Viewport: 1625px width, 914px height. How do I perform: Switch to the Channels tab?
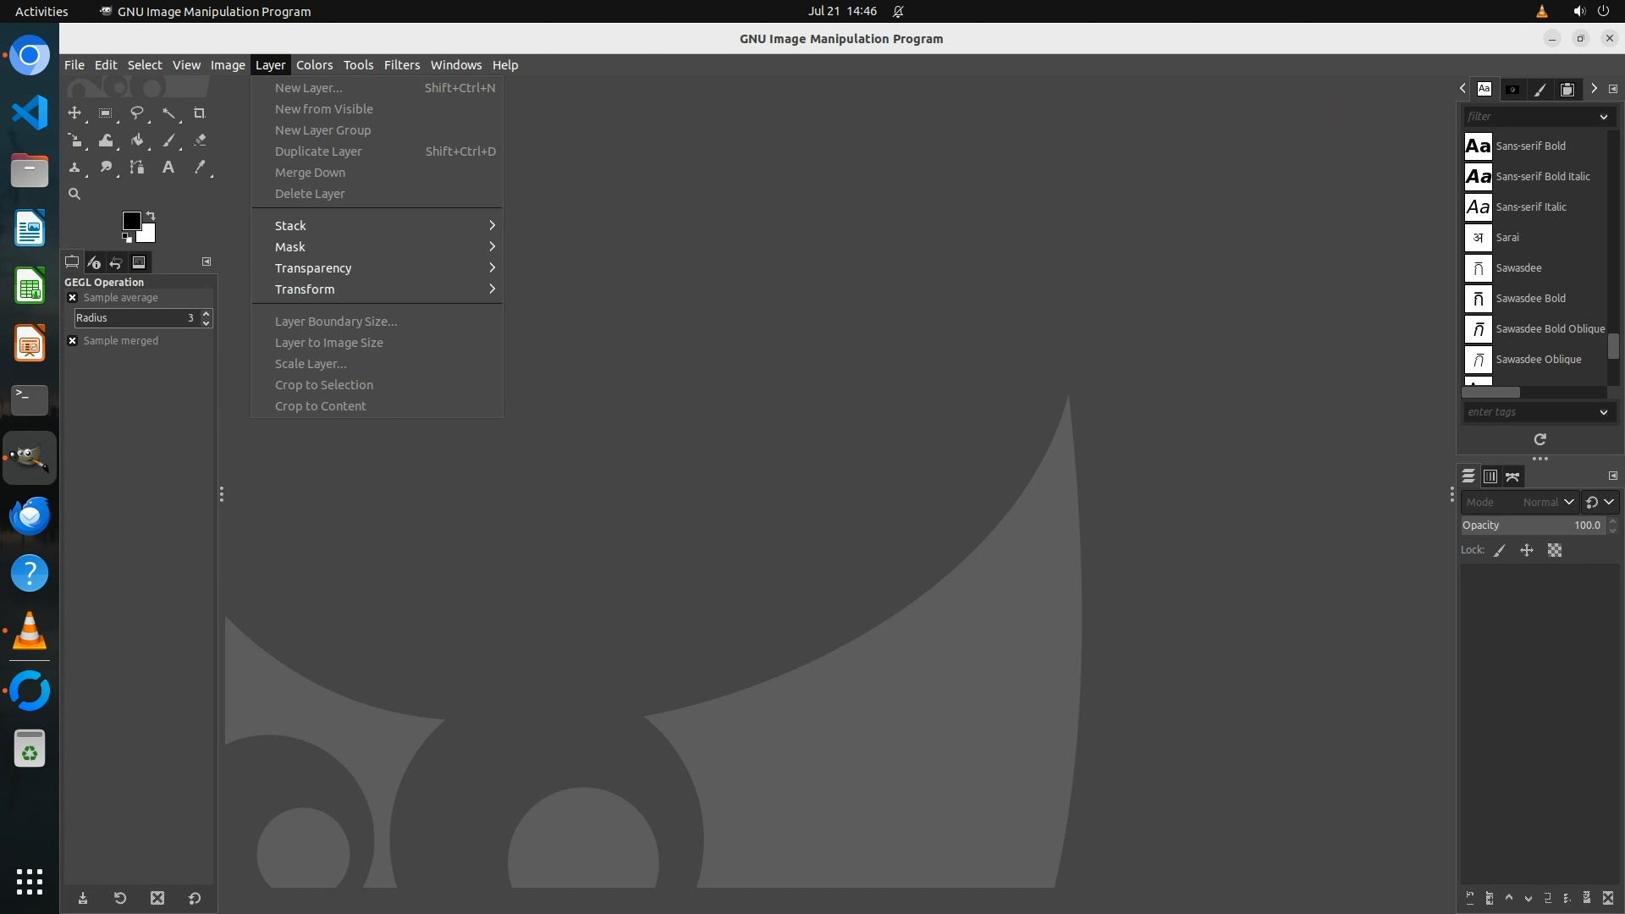1490,476
